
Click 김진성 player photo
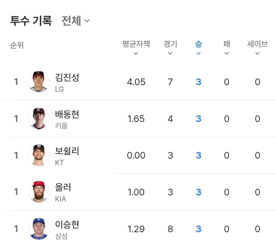click(39, 82)
